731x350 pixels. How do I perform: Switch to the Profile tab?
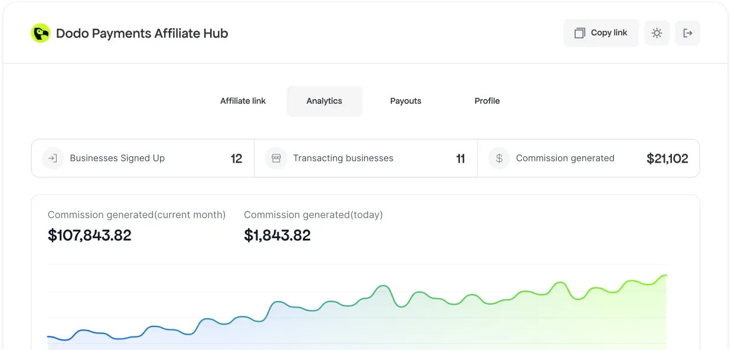pyautogui.click(x=487, y=101)
